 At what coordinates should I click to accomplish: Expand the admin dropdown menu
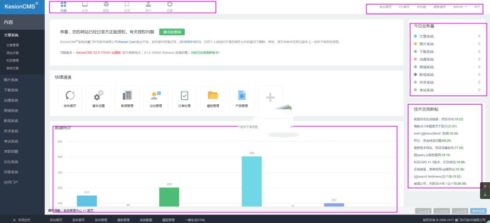point(460,7)
